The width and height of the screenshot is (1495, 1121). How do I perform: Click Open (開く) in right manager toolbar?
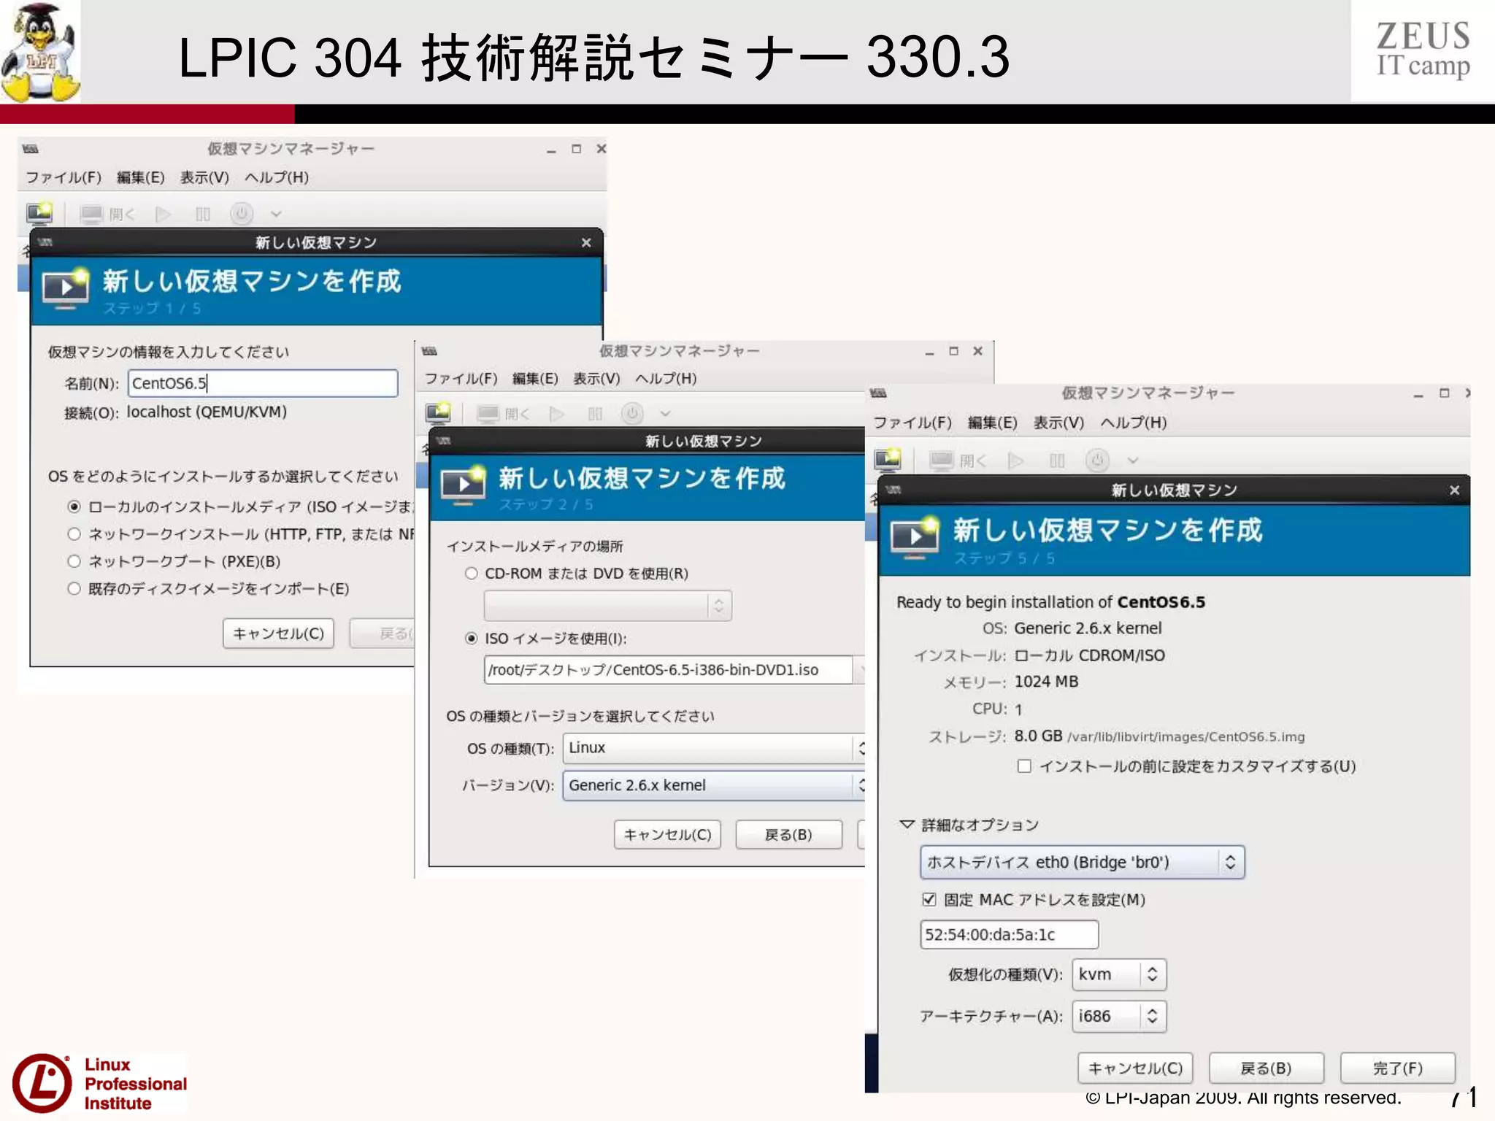click(958, 461)
